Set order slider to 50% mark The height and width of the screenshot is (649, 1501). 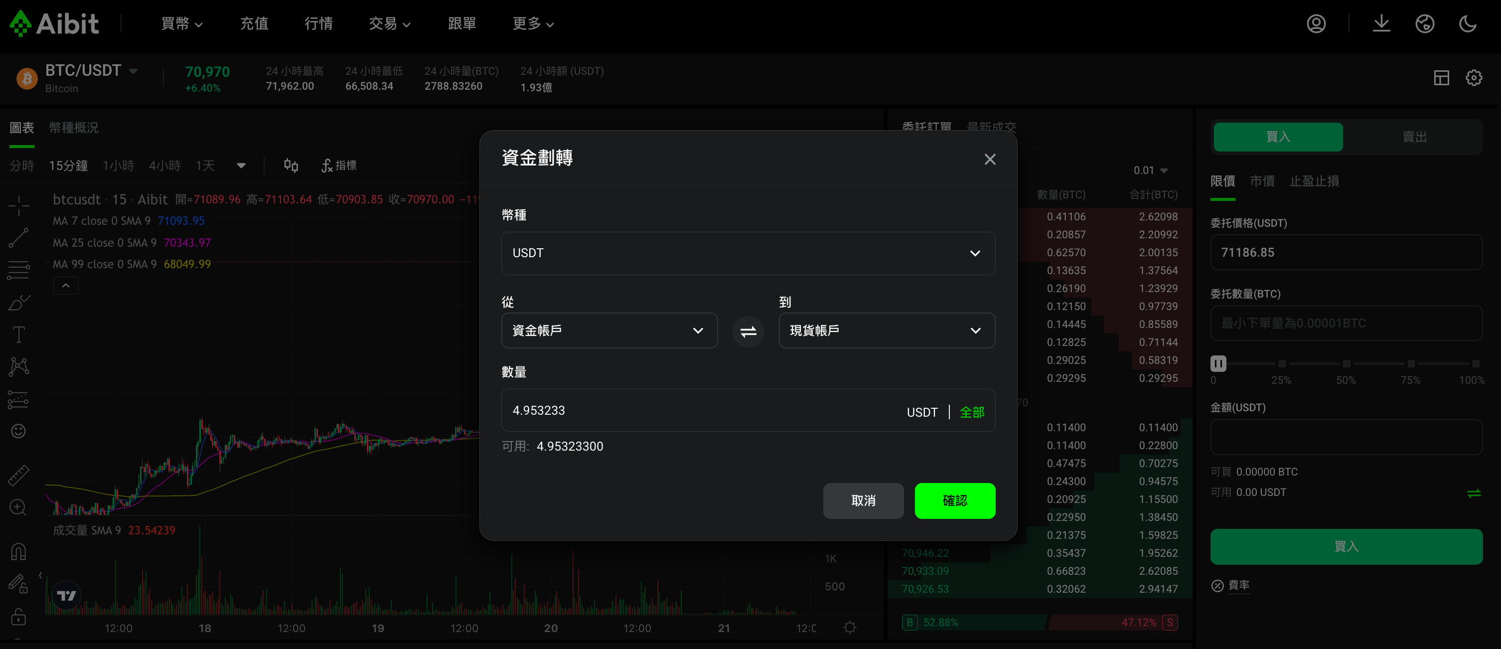pyautogui.click(x=1346, y=363)
